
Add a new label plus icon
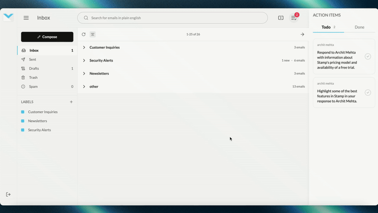(x=71, y=102)
